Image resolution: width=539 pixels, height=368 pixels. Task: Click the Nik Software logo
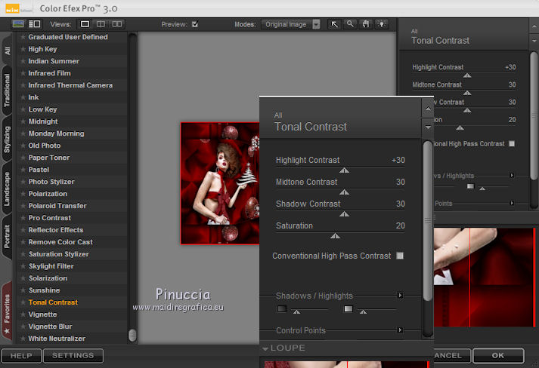[x=12, y=8]
